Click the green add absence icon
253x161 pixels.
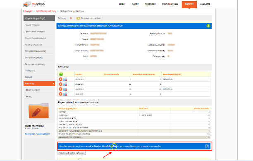[61, 74]
